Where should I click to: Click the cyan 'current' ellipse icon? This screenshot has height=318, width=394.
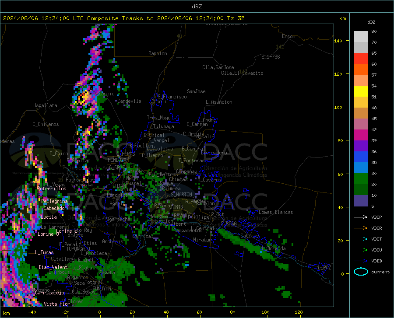coord(361,272)
